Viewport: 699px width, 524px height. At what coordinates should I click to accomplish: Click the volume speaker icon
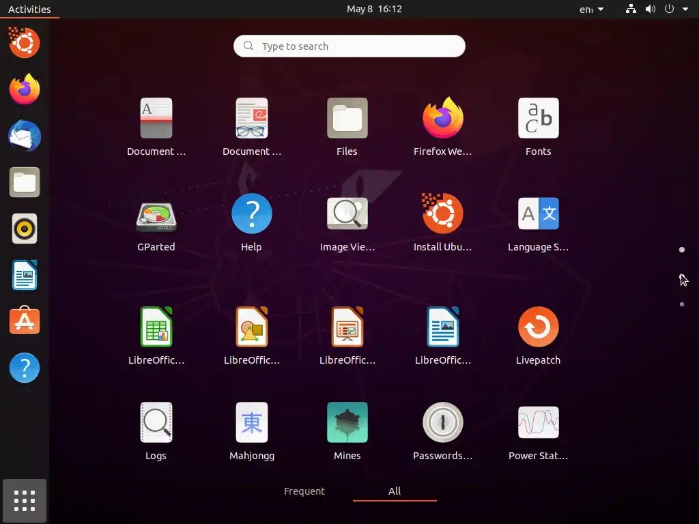click(x=651, y=9)
